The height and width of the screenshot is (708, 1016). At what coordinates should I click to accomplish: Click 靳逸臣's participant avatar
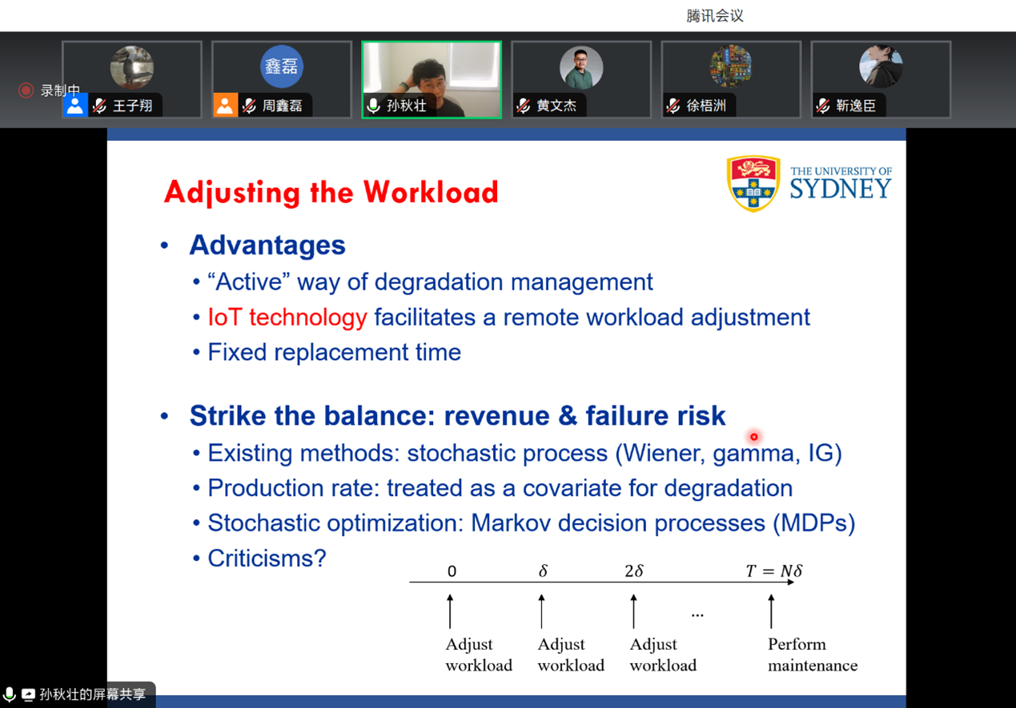[x=881, y=68]
